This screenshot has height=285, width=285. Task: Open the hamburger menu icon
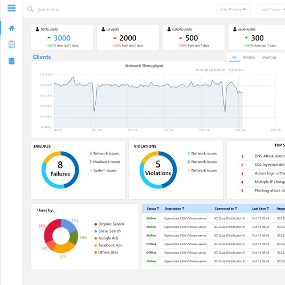(11, 8)
